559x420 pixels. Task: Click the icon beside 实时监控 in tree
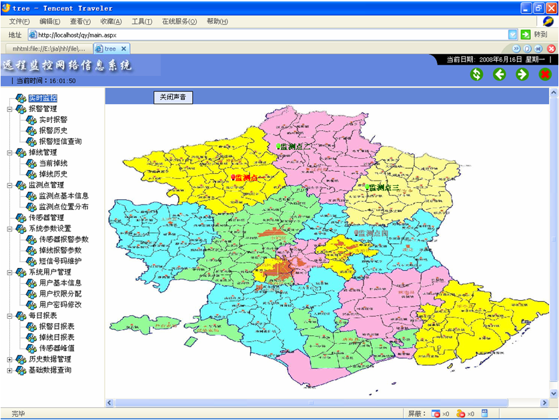click(x=21, y=98)
